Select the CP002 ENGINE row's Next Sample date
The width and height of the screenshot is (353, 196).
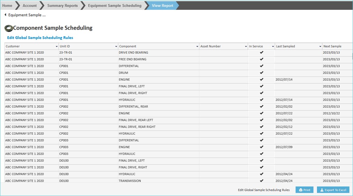pos(331,113)
